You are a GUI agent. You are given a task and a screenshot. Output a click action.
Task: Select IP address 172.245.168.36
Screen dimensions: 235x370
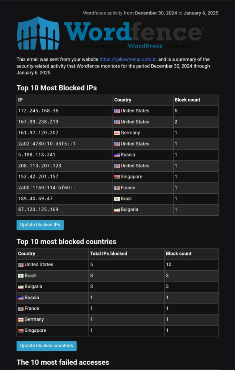(x=38, y=111)
